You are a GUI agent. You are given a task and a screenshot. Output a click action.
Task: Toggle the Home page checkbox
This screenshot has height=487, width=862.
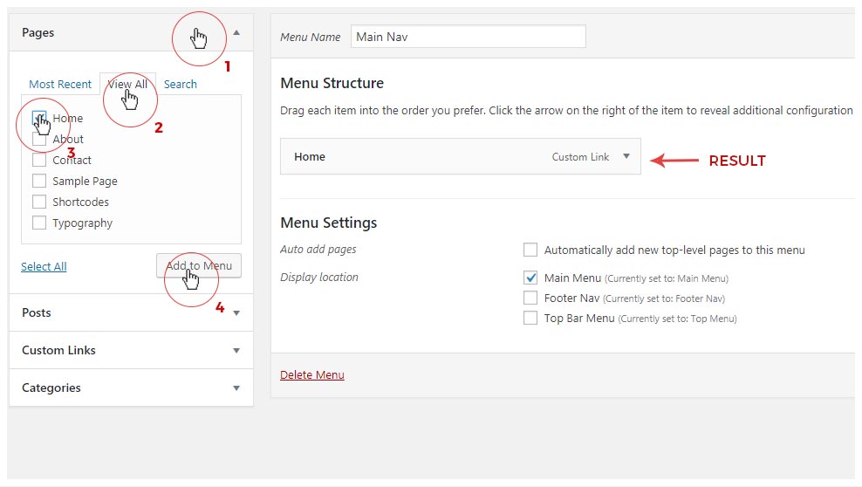pos(39,118)
